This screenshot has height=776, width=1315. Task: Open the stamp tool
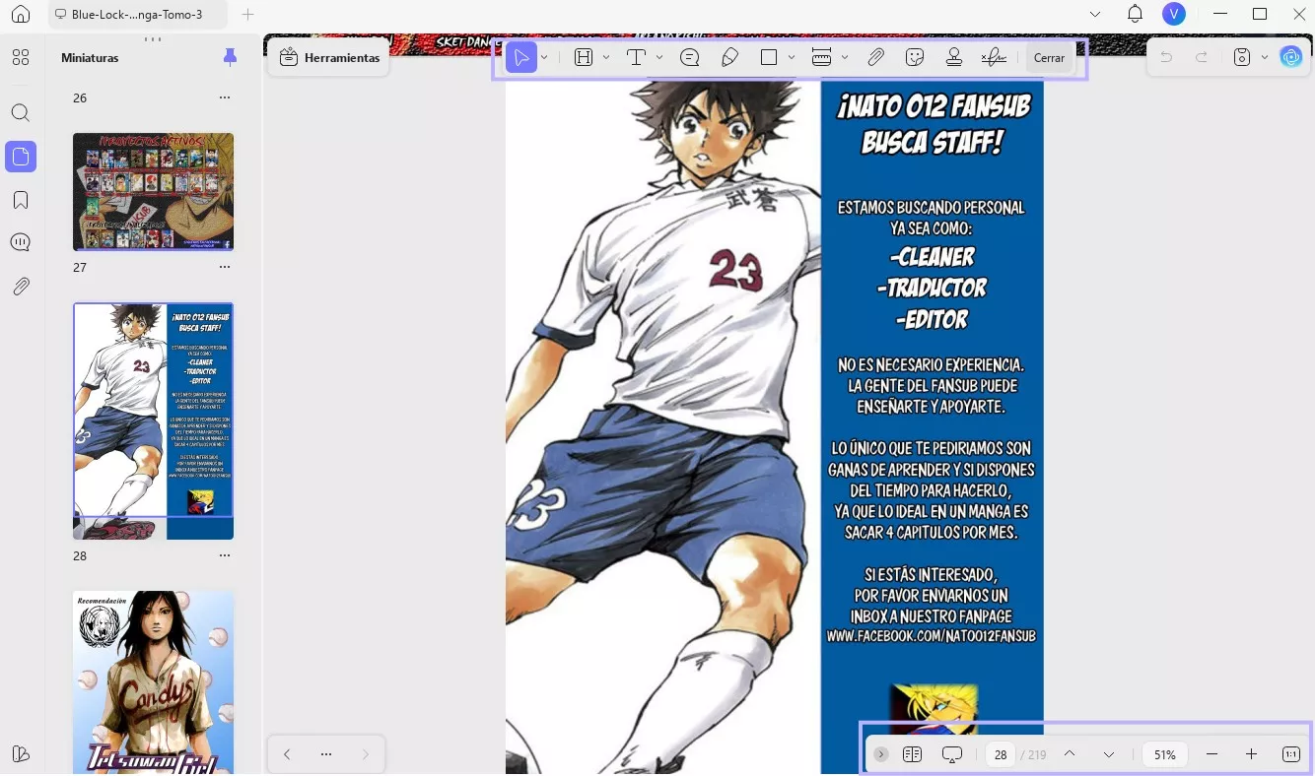pos(954,58)
